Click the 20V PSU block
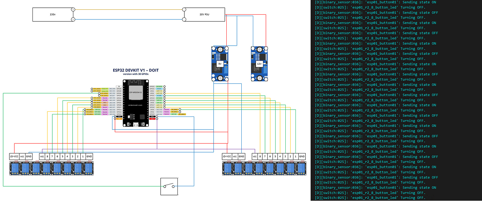Image resolution: width=482 pixels, height=203 pixels. 204,14
